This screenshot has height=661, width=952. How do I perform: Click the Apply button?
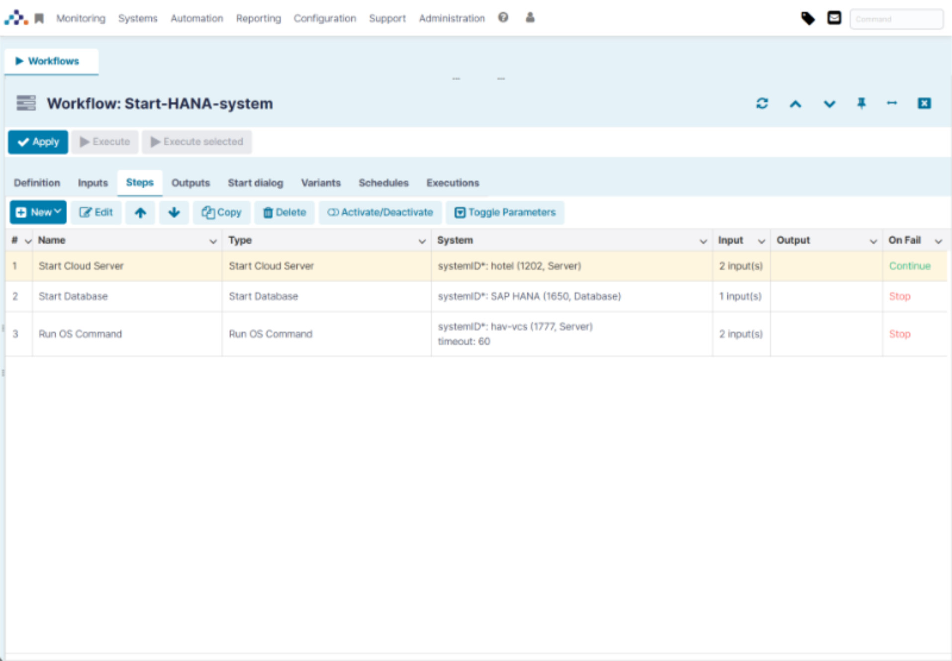click(x=38, y=142)
